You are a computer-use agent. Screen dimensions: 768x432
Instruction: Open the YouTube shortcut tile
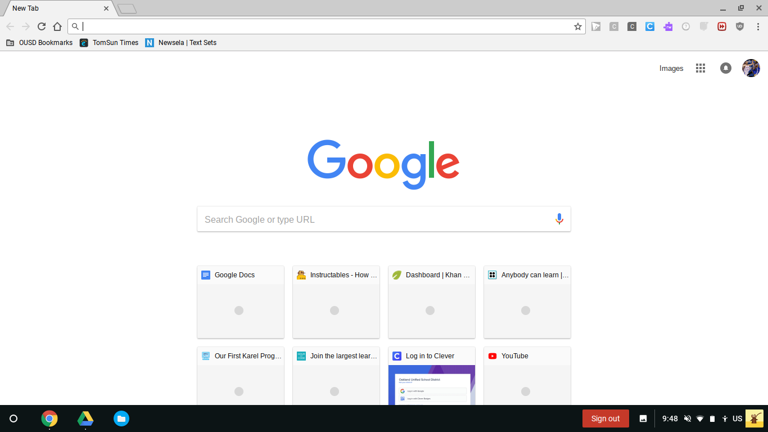527,376
